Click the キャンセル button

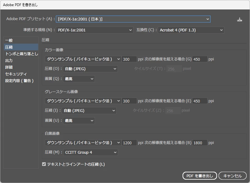pos(233,176)
